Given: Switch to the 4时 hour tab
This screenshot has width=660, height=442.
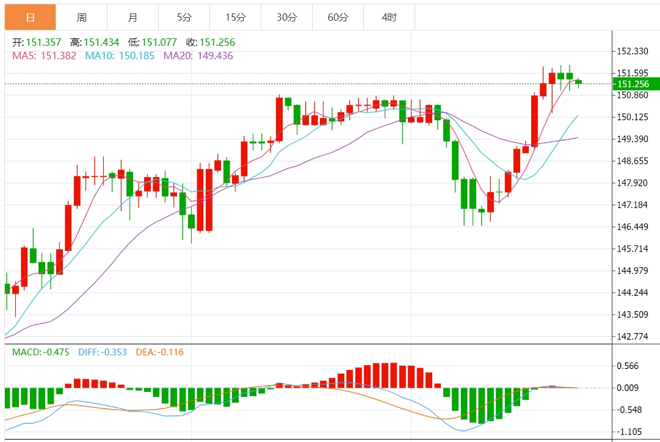Looking at the screenshot, I should pyautogui.click(x=390, y=17).
